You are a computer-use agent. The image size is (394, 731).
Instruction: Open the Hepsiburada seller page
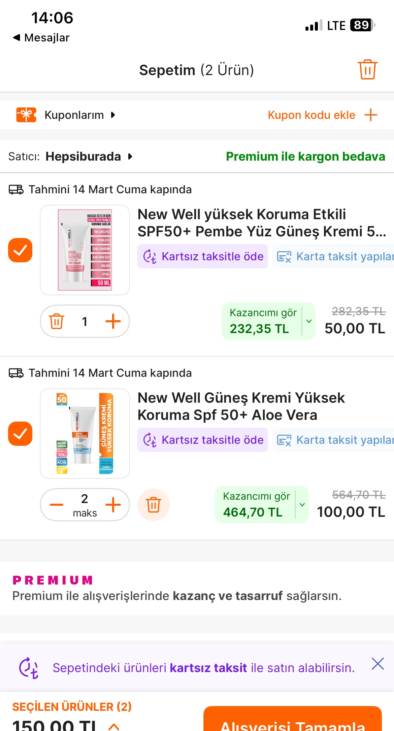point(88,157)
